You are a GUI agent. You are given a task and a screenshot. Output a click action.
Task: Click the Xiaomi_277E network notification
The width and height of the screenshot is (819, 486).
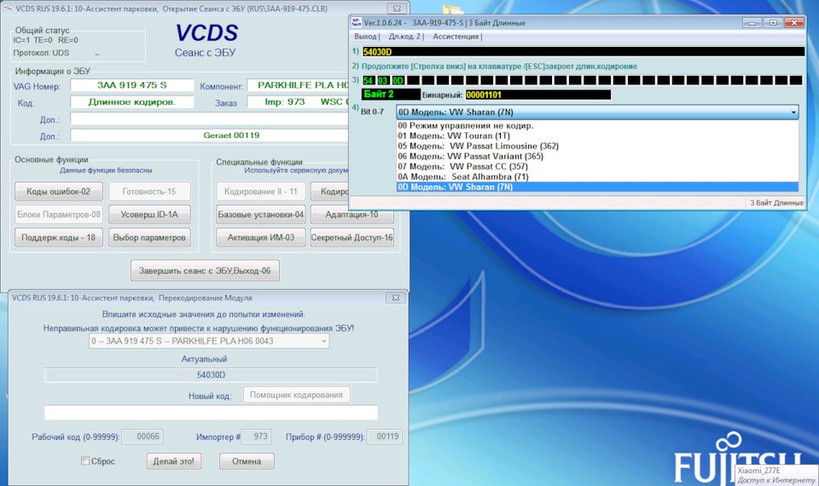coord(776,475)
